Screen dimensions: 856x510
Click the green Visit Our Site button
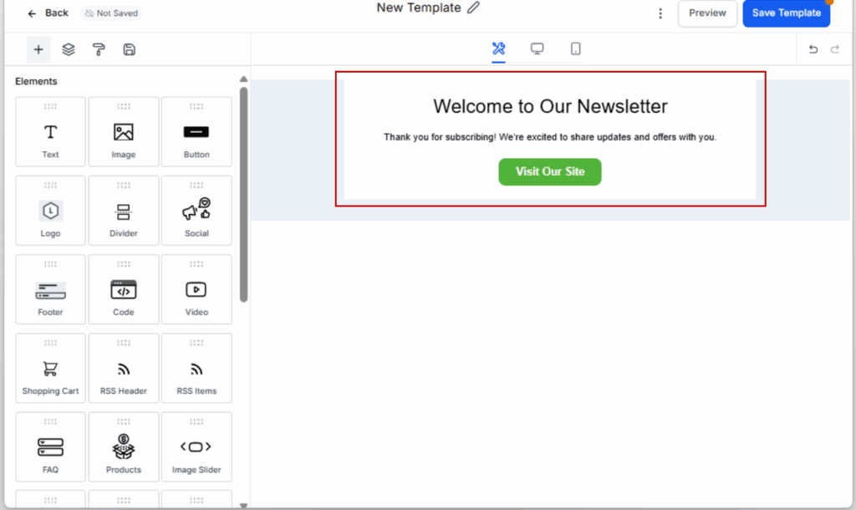550,172
